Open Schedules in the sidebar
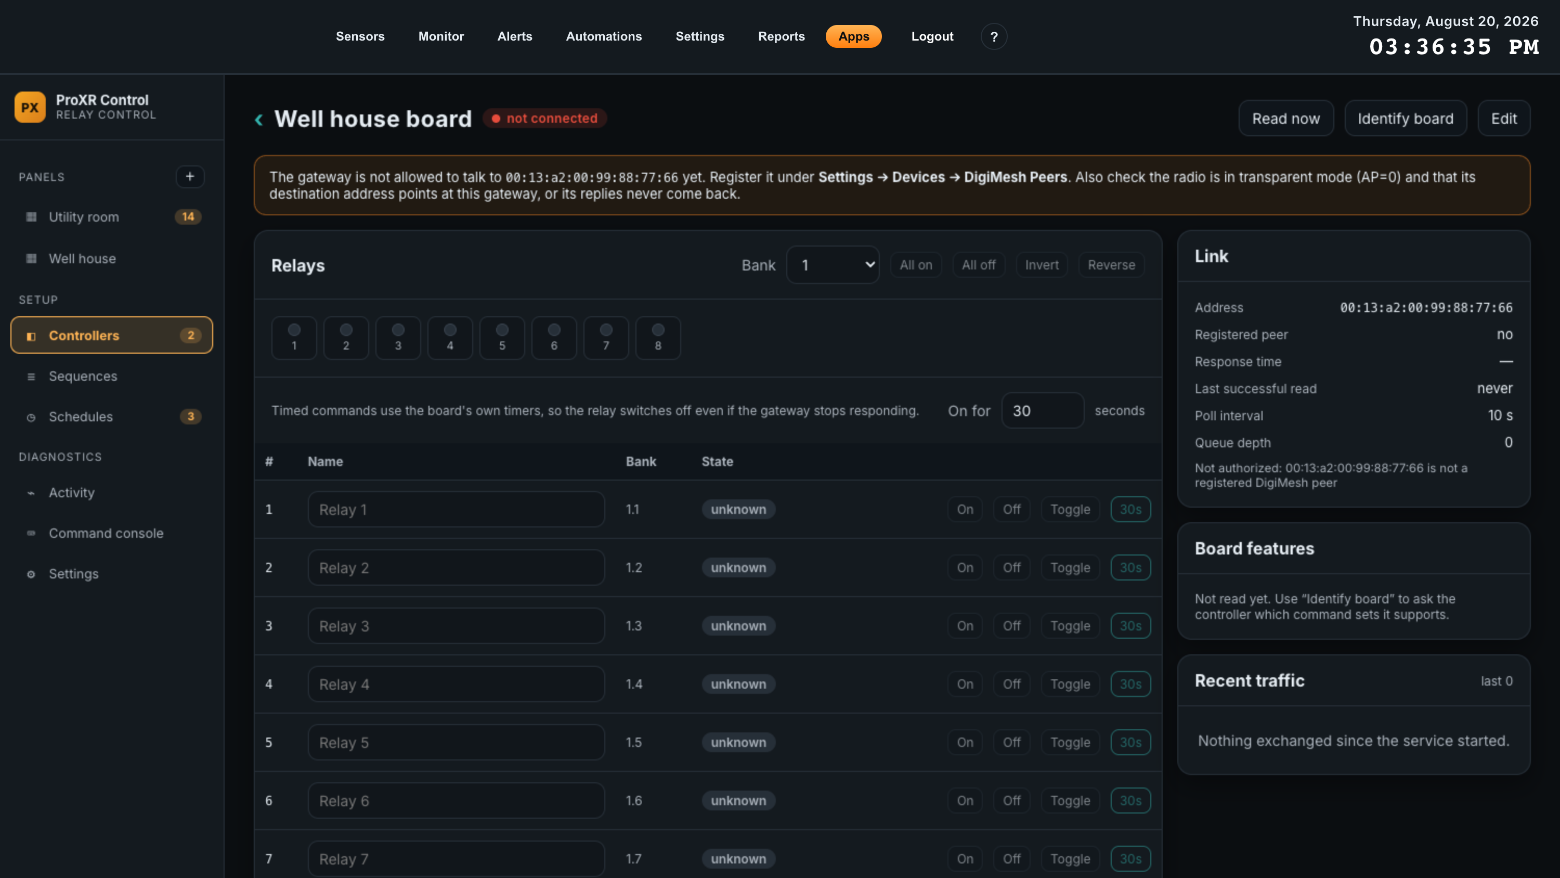Screen dimensions: 1560x878 112,417
